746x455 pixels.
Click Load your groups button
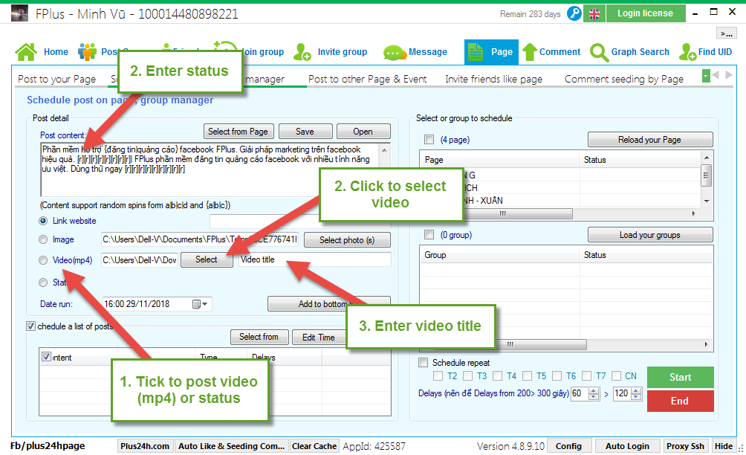(650, 235)
